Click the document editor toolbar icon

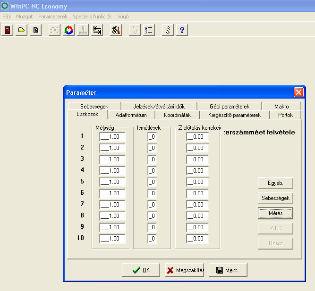(x=35, y=30)
